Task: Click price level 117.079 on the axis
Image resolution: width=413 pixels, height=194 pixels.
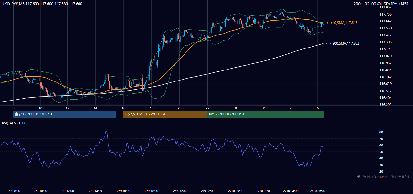Action: (385, 56)
